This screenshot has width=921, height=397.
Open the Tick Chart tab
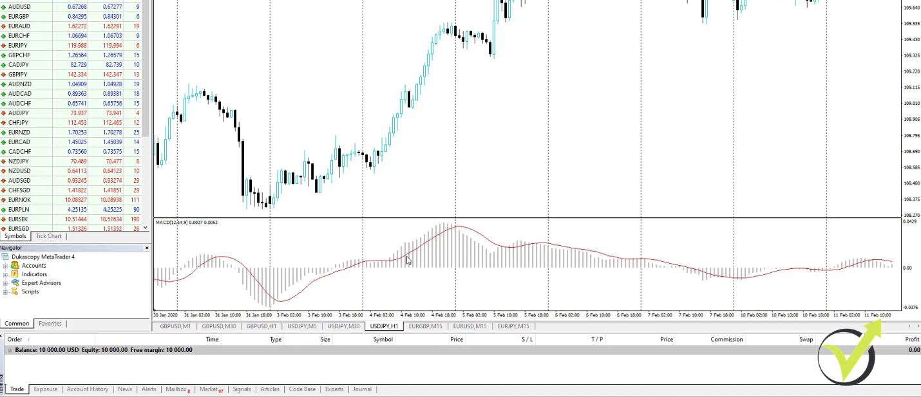coord(48,235)
